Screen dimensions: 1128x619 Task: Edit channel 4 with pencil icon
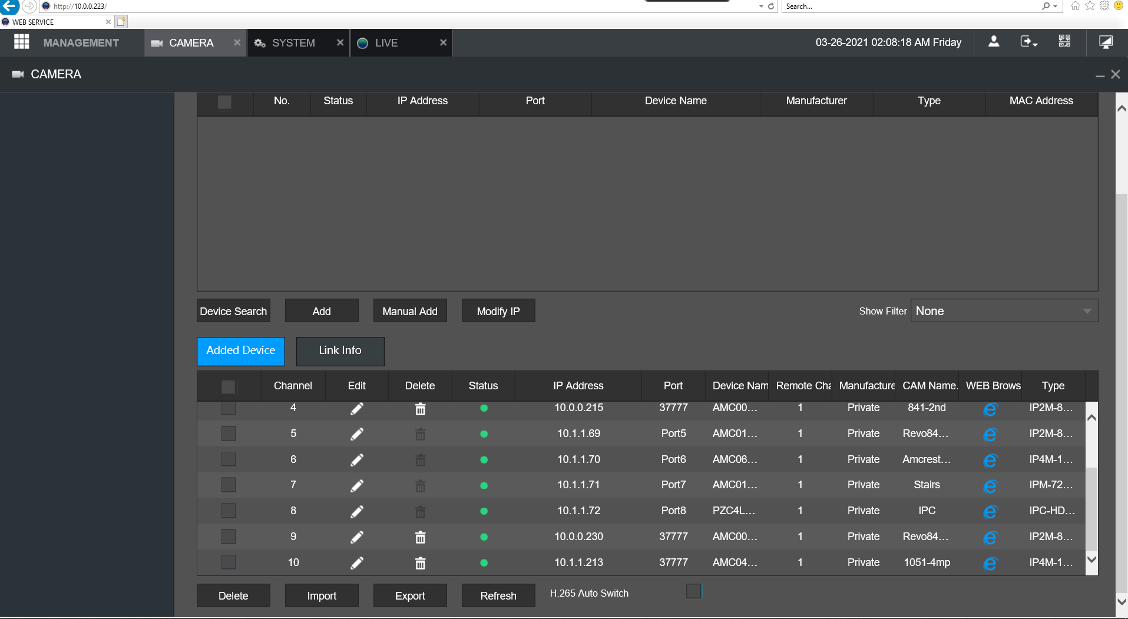(x=357, y=409)
